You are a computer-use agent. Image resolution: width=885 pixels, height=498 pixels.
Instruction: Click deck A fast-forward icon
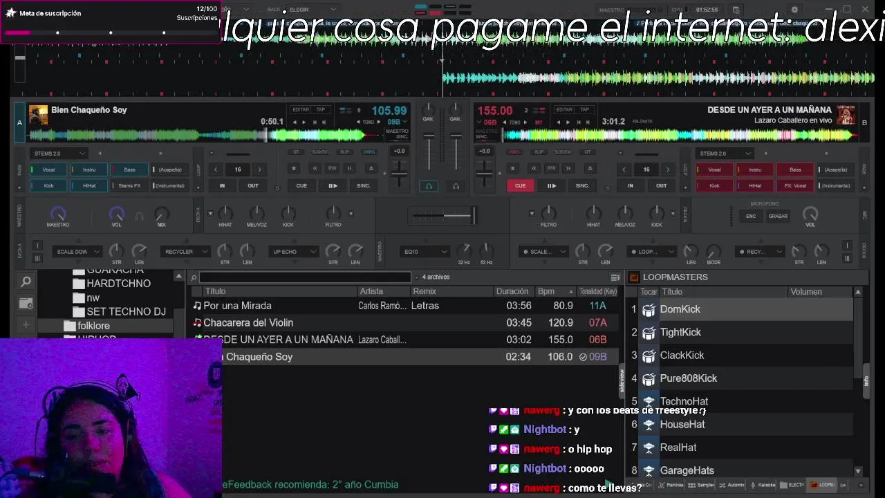(349, 168)
